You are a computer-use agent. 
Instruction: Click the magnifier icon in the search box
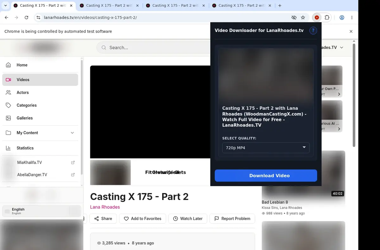tap(104, 47)
